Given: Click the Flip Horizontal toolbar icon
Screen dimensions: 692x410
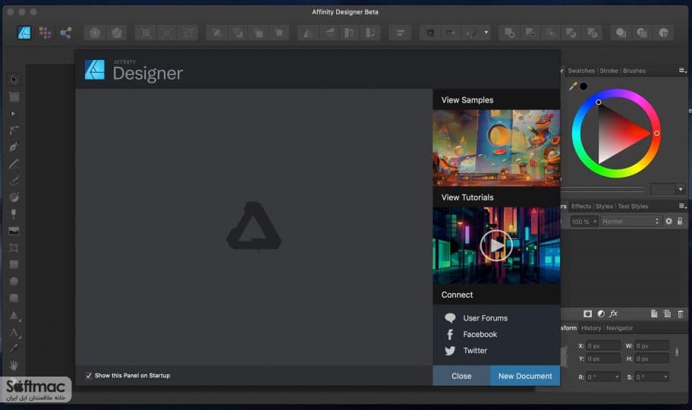Looking at the screenshot, I should pos(308,33).
